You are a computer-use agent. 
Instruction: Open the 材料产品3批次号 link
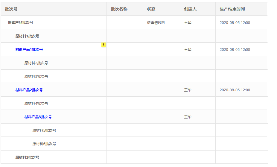pyautogui.click(x=38, y=117)
